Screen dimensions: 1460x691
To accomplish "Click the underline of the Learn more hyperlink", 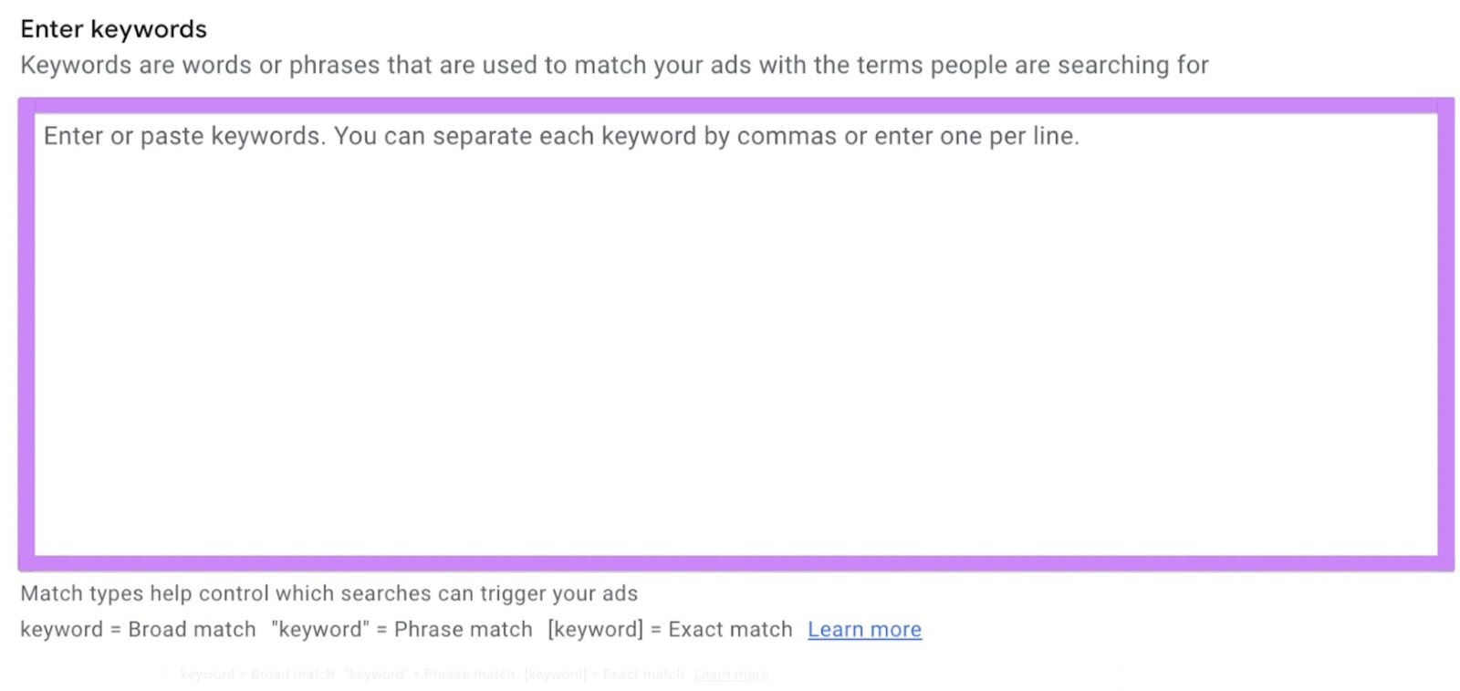I will pos(864,639).
